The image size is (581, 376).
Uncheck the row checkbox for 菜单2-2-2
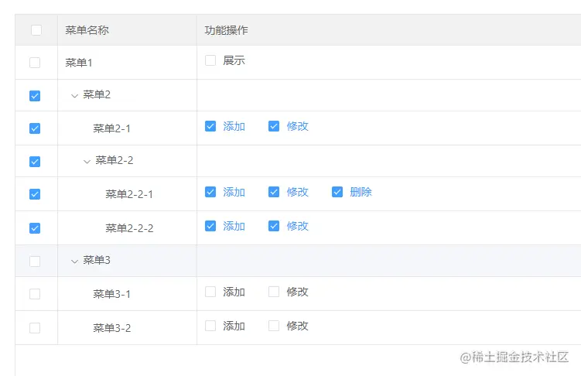pos(35,228)
